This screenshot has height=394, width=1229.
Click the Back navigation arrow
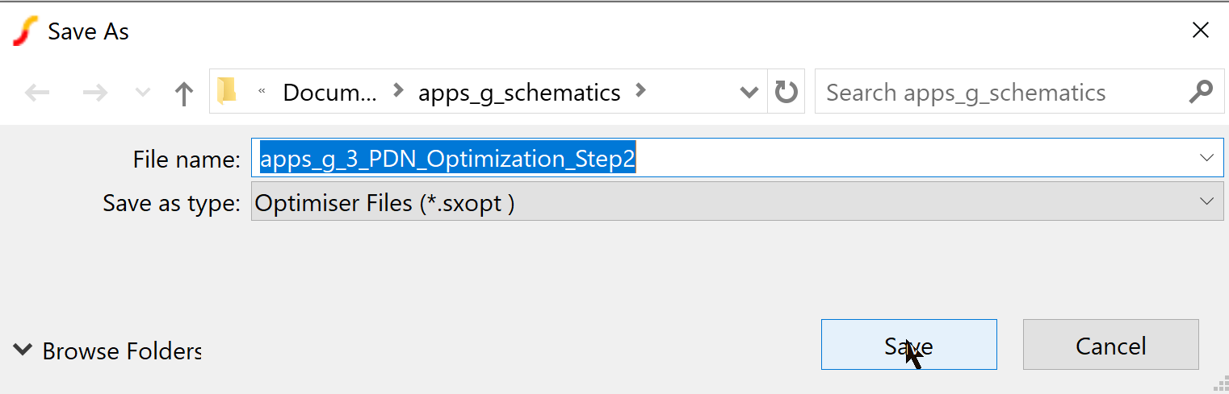click(x=37, y=93)
